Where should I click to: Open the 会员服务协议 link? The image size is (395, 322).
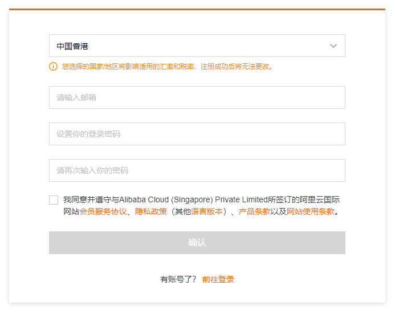[x=103, y=212]
